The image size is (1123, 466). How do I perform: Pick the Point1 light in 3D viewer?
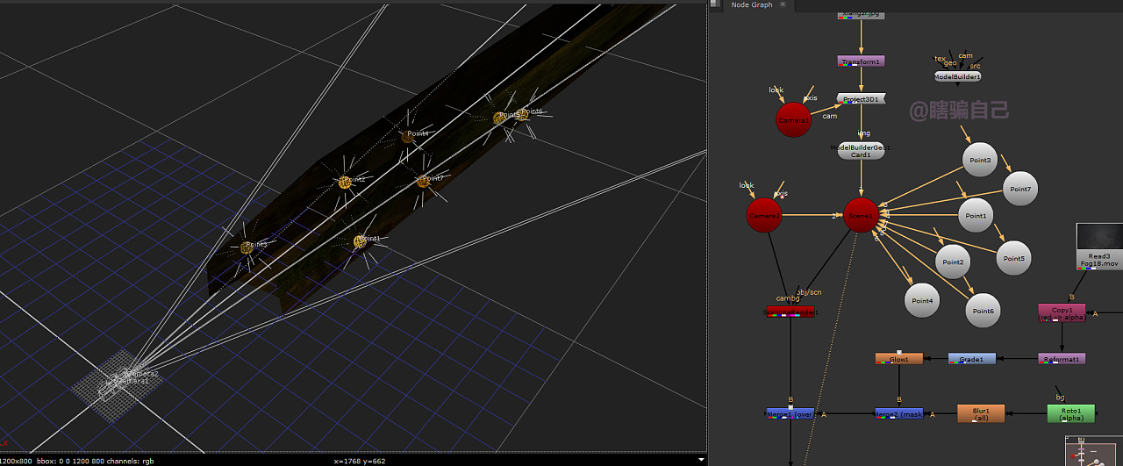(x=360, y=240)
